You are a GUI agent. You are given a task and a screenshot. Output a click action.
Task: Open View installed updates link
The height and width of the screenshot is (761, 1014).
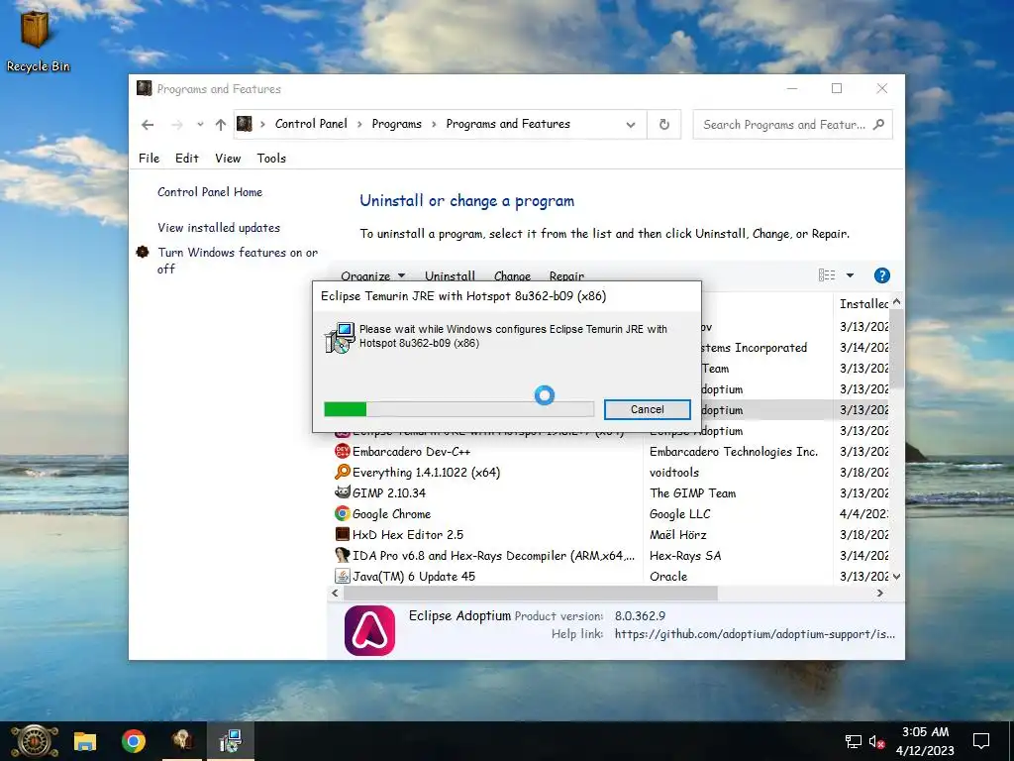(219, 228)
